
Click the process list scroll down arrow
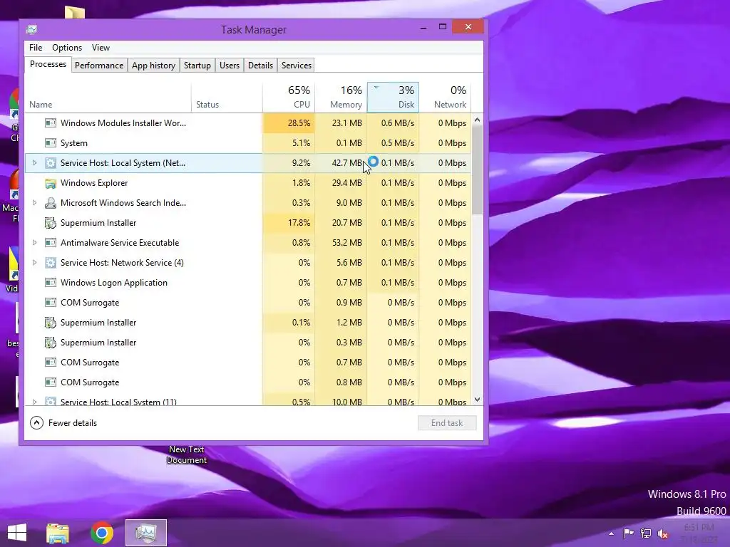pyautogui.click(x=477, y=400)
